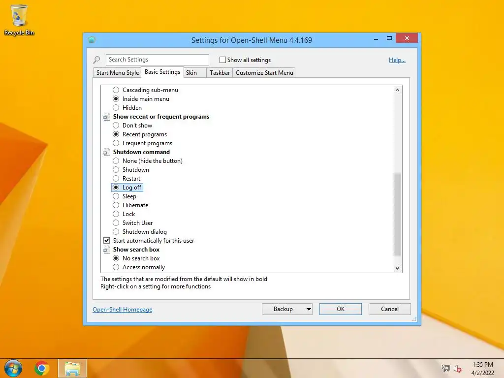Launch Google Chrome from the taskbar
The width and height of the screenshot is (504, 378).
tap(42, 368)
